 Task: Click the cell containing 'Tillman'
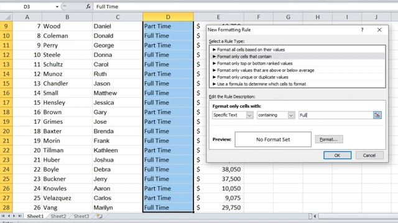pos(67,150)
